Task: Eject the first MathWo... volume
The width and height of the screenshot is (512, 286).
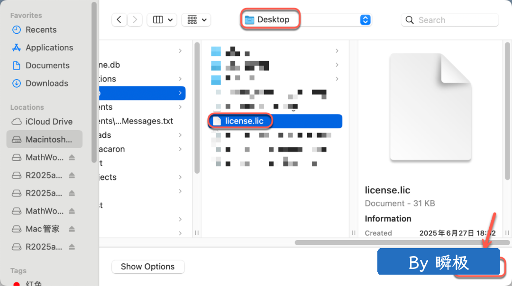Action: click(x=72, y=158)
